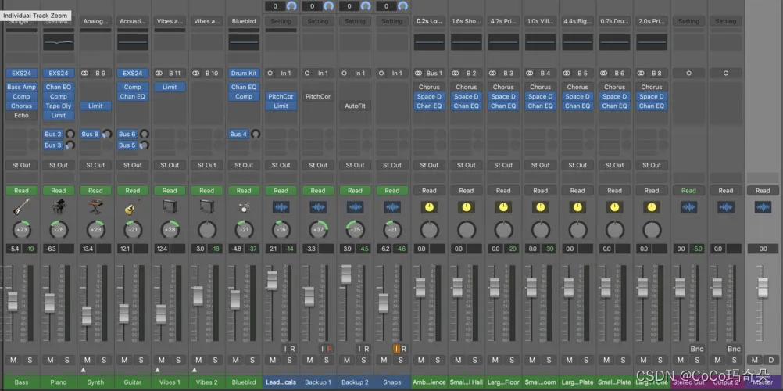Open PitchCor plug-in on Backup 1

point(318,96)
